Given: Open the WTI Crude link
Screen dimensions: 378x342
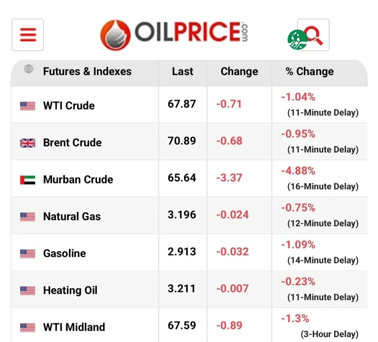Looking at the screenshot, I should [69, 106].
